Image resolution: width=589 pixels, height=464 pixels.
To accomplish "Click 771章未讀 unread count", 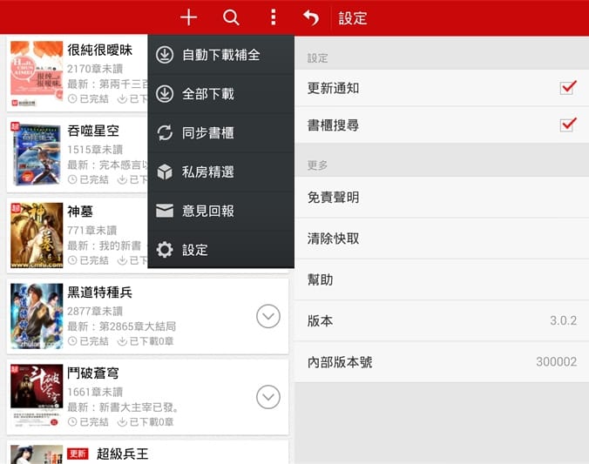I will tap(92, 230).
